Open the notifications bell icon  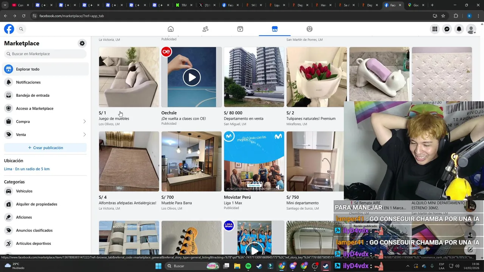click(459, 29)
